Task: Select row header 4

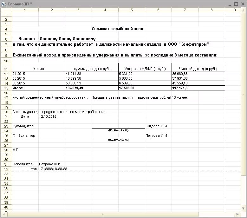Action: (x=6, y=29)
